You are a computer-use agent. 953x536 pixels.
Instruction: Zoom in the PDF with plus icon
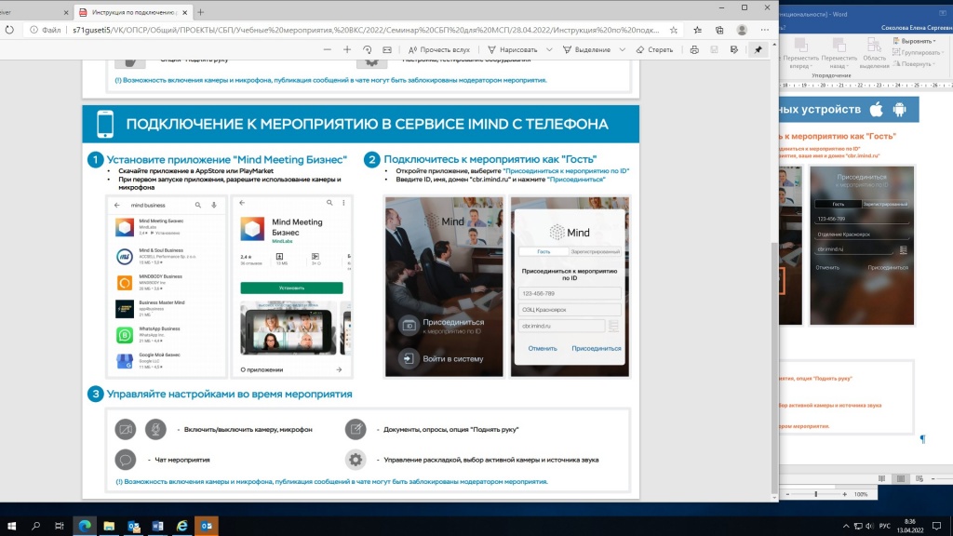point(347,49)
